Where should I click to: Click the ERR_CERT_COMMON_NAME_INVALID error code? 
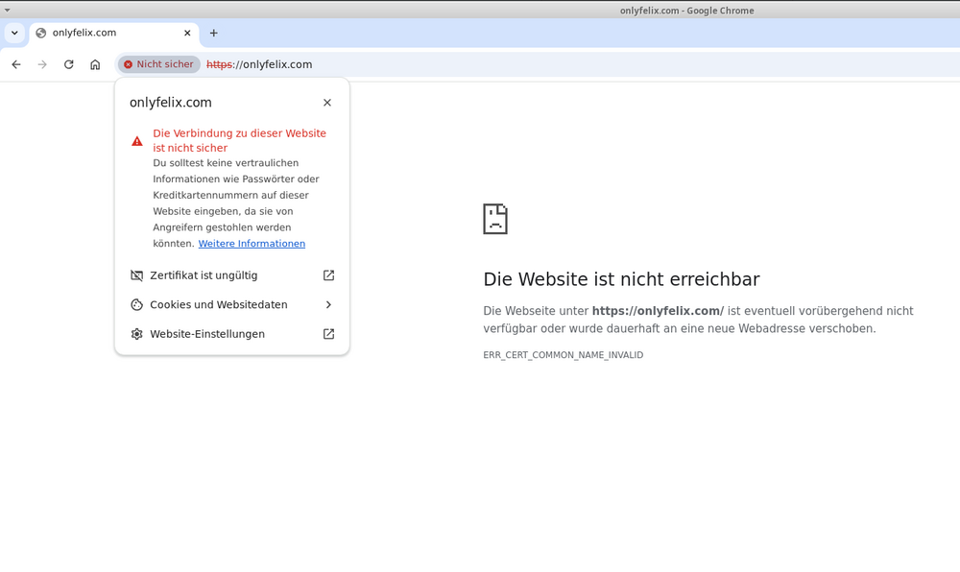[564, 355]
